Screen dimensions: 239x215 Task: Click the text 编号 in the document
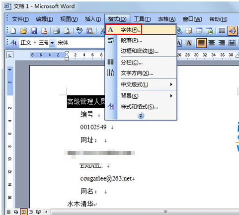coord(87,114)
